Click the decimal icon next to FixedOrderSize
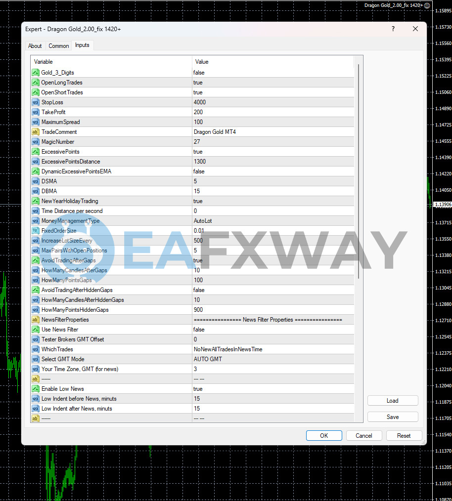The image size is (452, 501). coord(35,231)
